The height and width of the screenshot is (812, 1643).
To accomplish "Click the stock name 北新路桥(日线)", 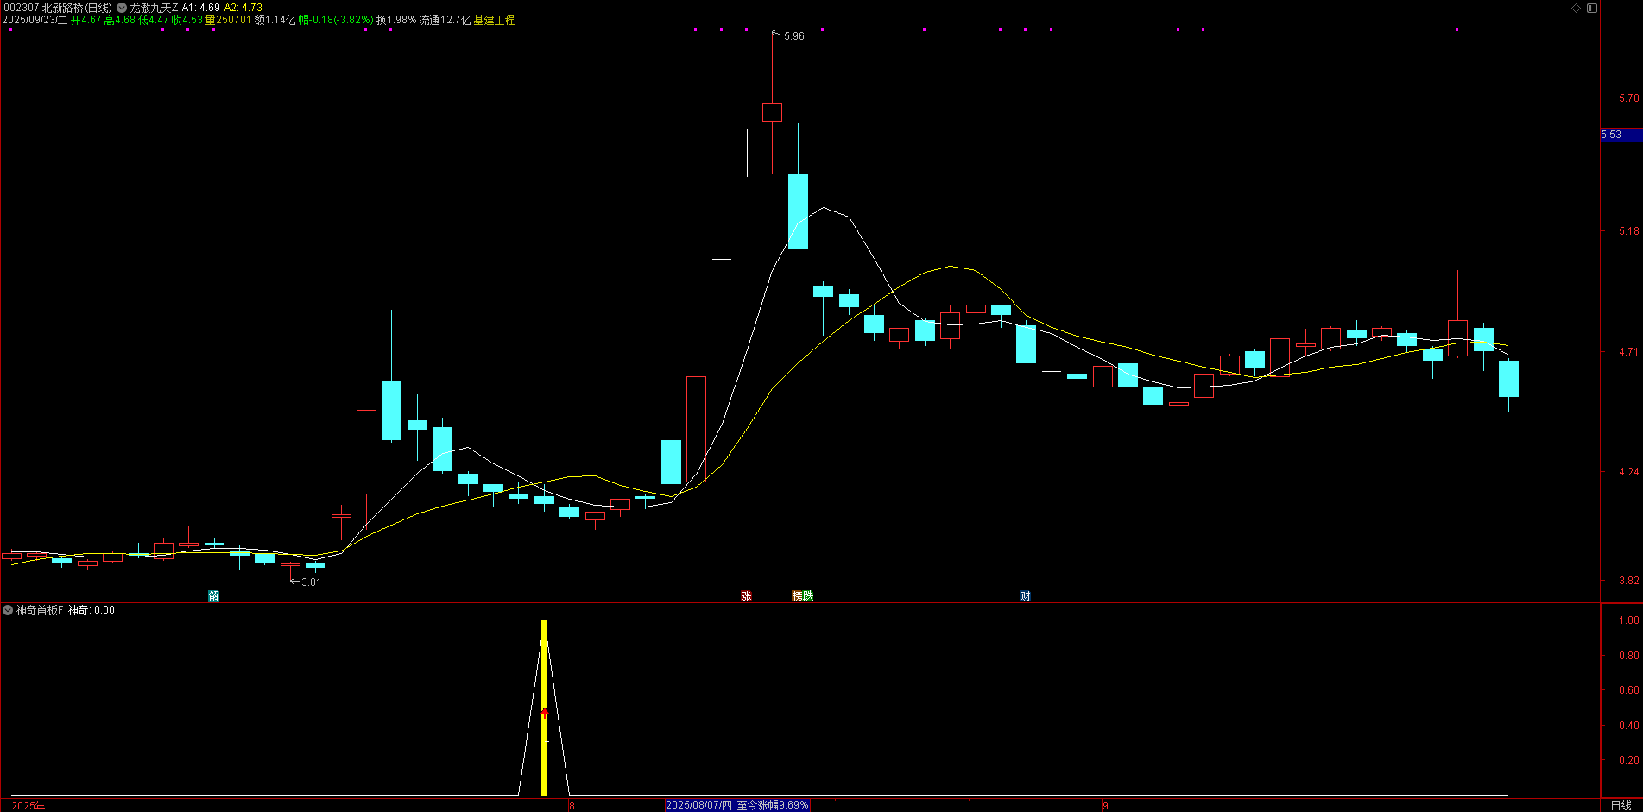I will point(77,8).
